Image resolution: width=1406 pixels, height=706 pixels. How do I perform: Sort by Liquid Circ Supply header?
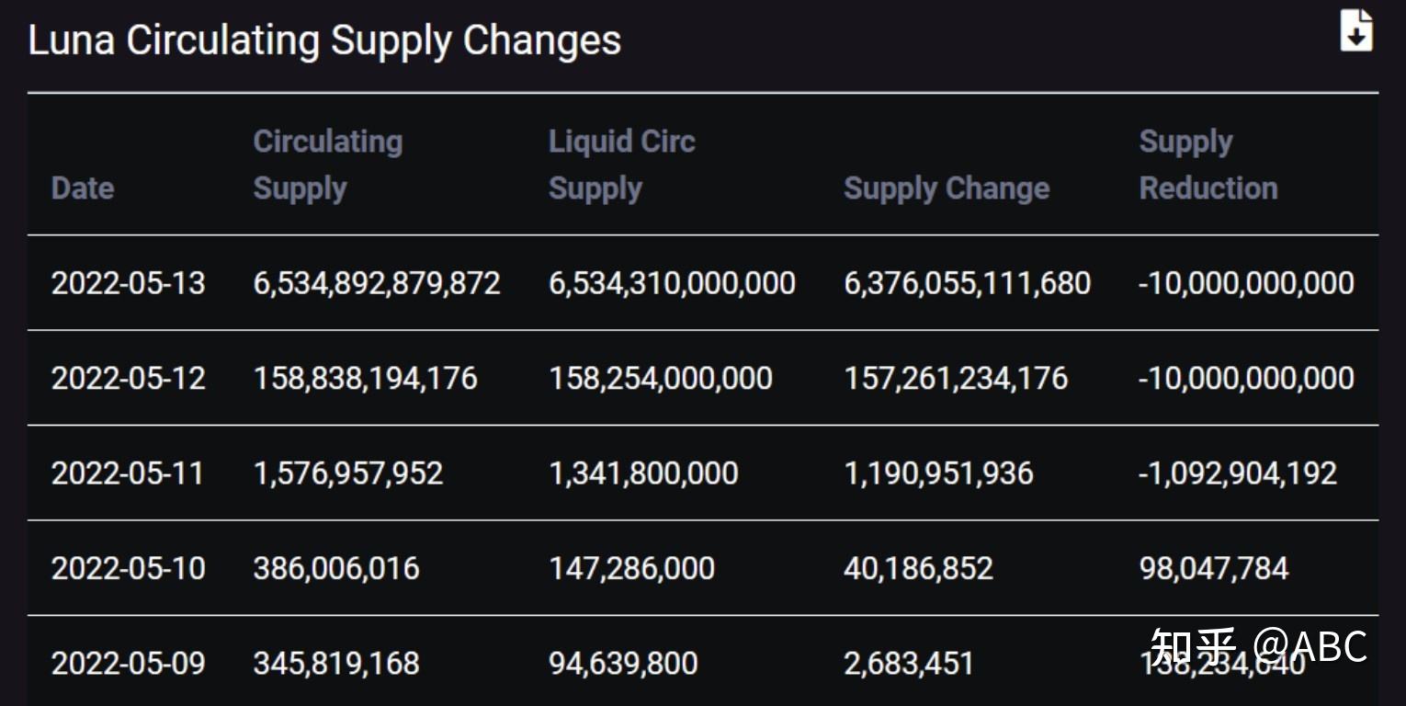[x=621, y=165]
